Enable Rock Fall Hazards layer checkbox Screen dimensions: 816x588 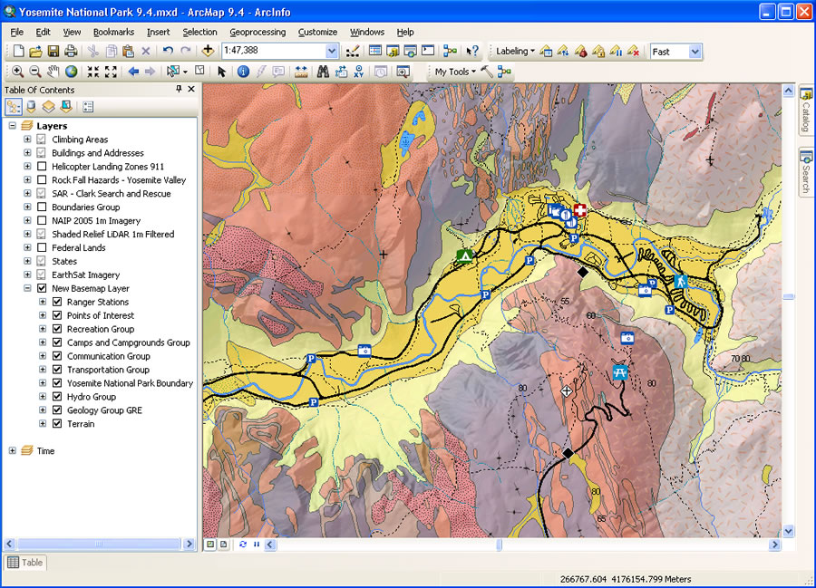(42, 180)
